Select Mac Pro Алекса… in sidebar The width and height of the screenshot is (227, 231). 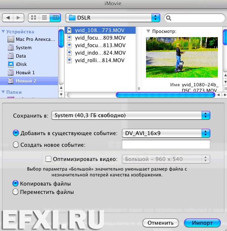point(29,39)
